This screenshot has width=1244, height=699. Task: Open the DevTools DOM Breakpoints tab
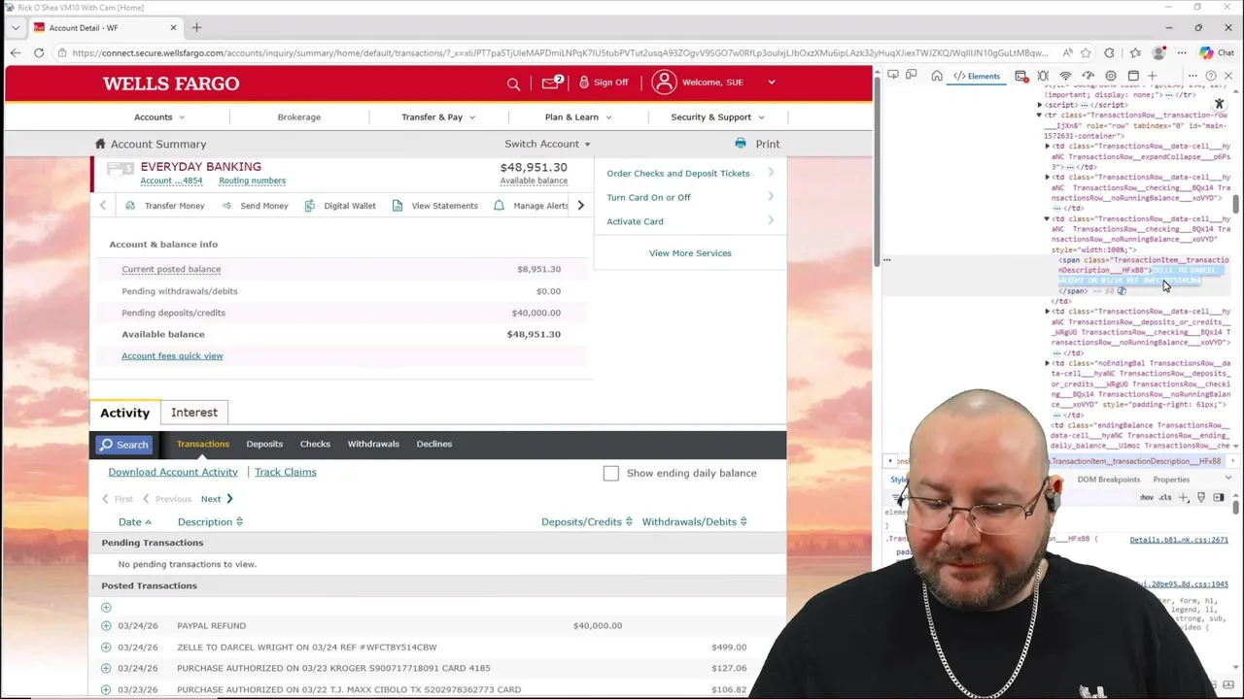pos(1109,480)
